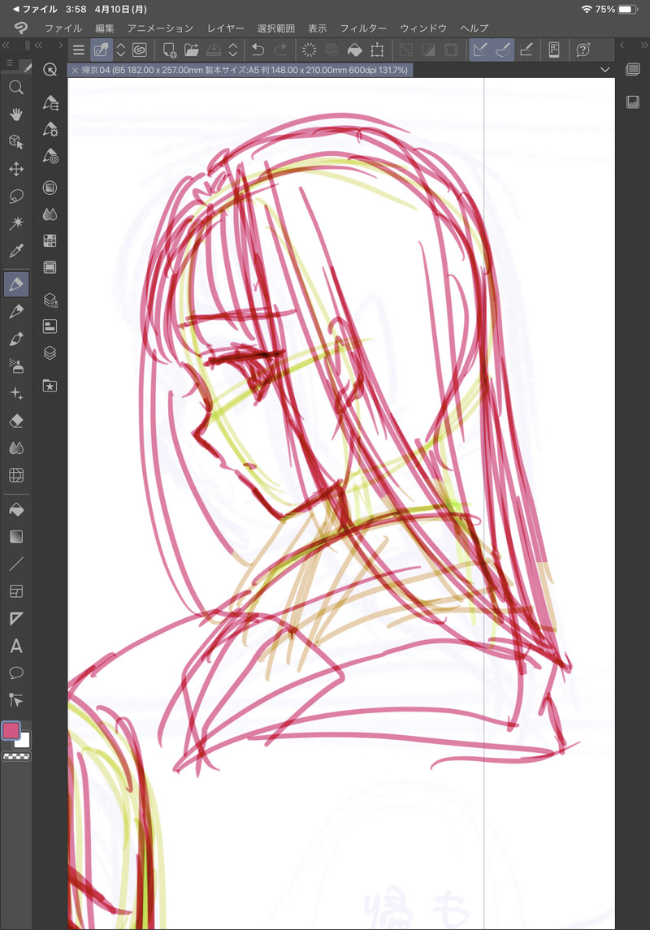The image size is (650, 930).
Task: Open the Layers stack palette
Action: (x=50, y=353)
